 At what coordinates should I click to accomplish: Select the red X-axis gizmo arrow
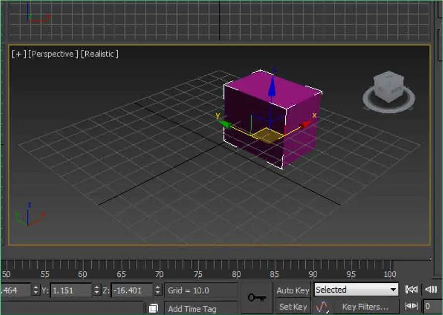pyautogui.click(x=305, y=125)
